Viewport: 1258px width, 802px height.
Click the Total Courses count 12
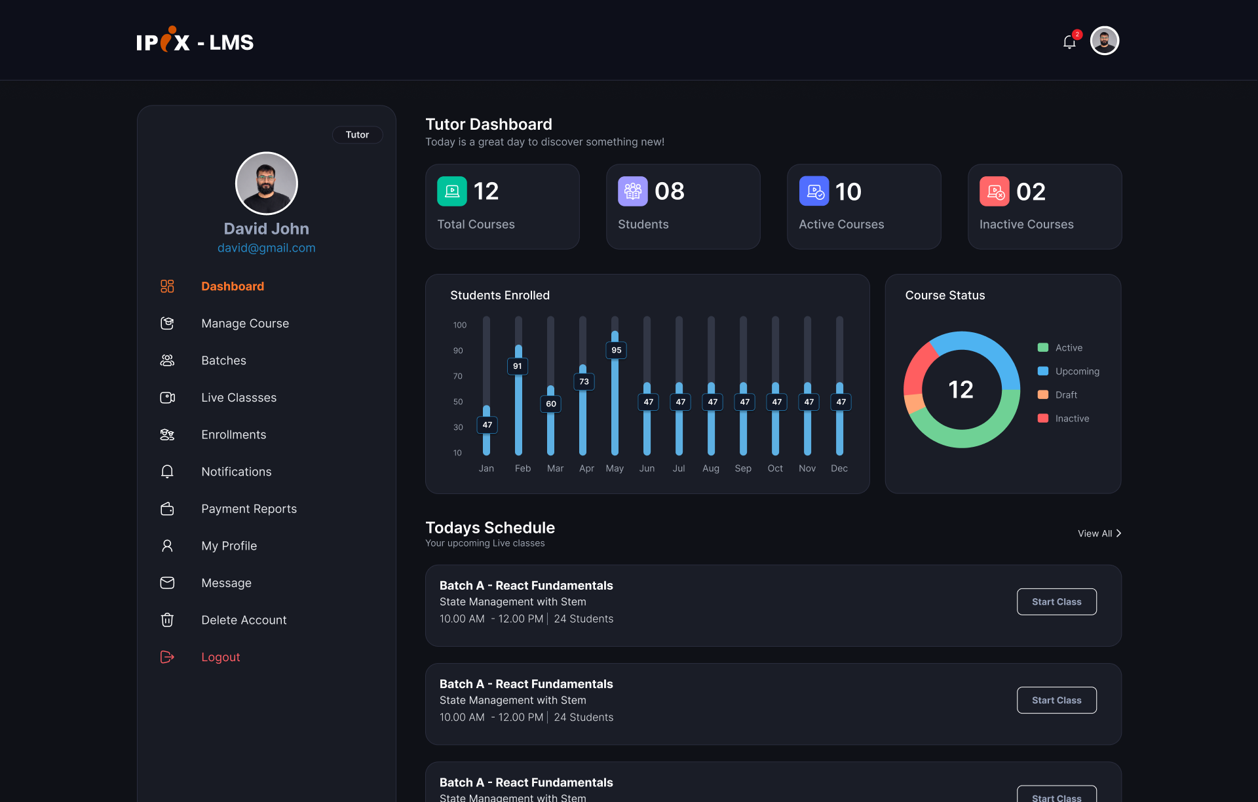pos(486,191)
